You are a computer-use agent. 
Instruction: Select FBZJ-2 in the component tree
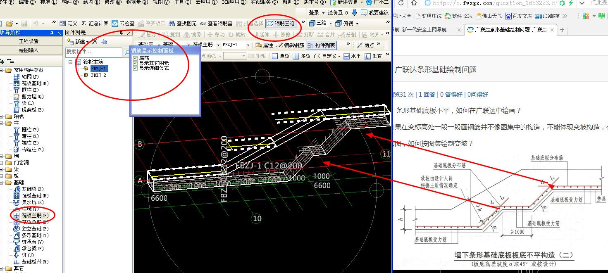coord(98,75)
